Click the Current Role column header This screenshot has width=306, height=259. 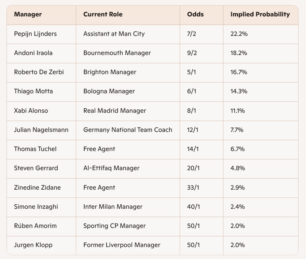[103, 14]
